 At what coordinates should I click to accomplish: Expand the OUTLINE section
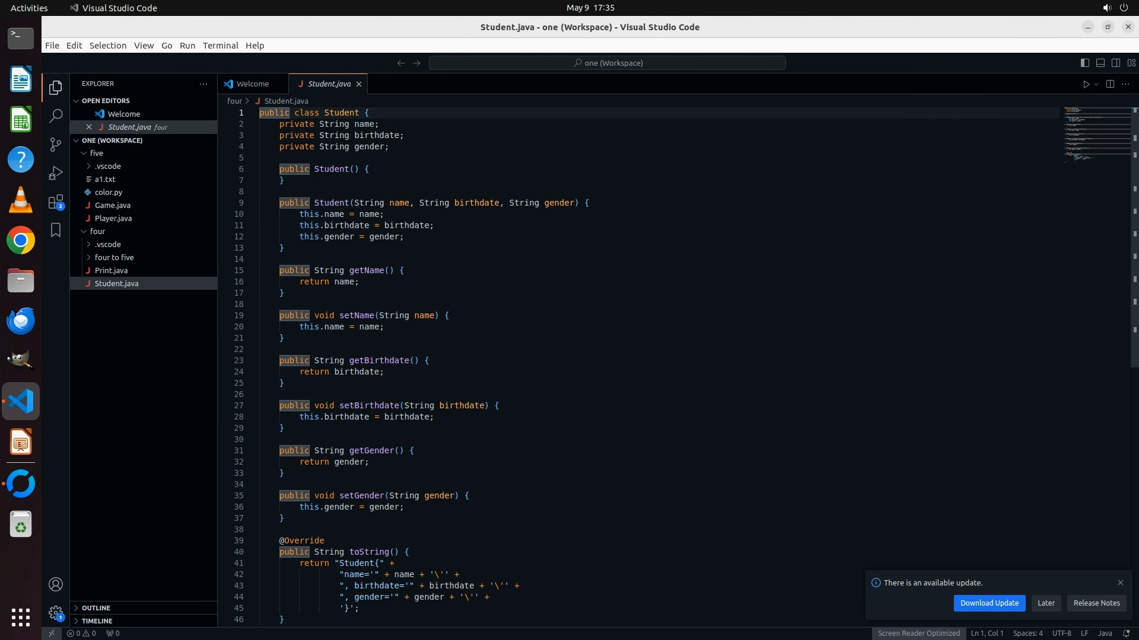pos(96,608)
